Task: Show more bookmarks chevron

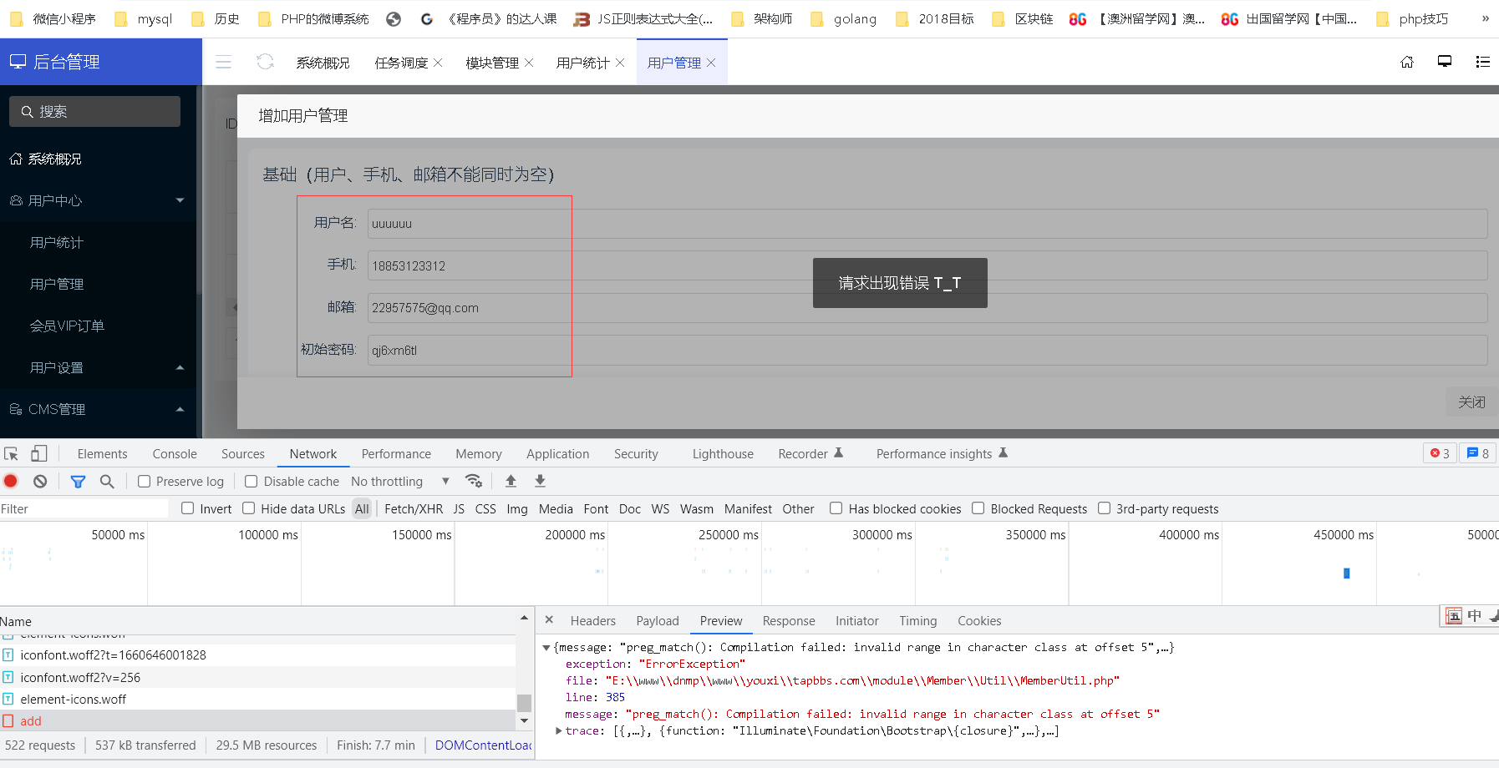Action: coord(1485,18)
